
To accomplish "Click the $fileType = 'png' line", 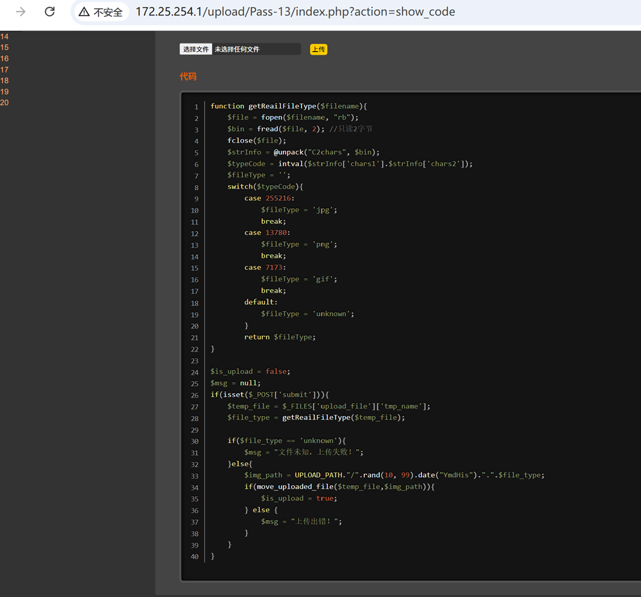I will pos(299,244).
